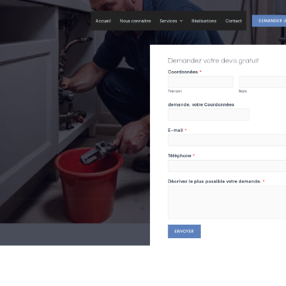Go to the Nous connaître page
Image resolution: width=286 pixels, height=286 pixels.
tap(135, 21)
